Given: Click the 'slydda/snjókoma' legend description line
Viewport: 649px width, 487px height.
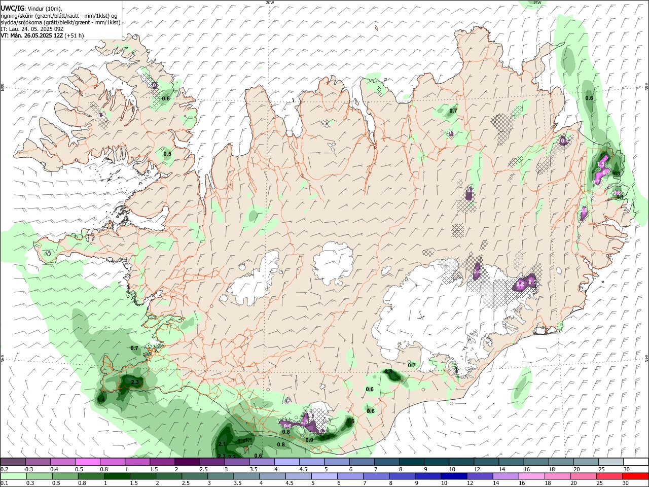Looking at the screenshot, I should tap(60, 22).
